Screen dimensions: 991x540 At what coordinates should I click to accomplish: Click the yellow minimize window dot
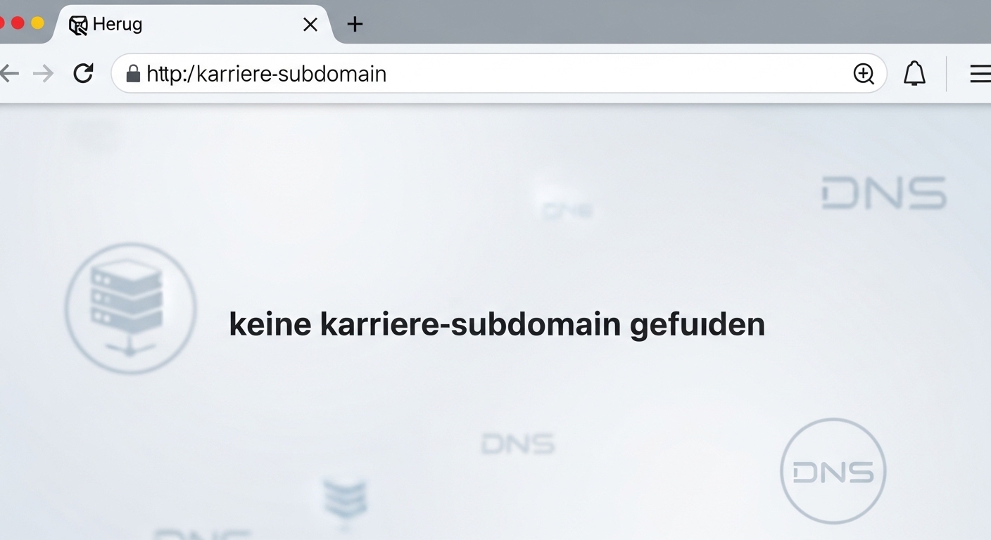coord(37,23)
